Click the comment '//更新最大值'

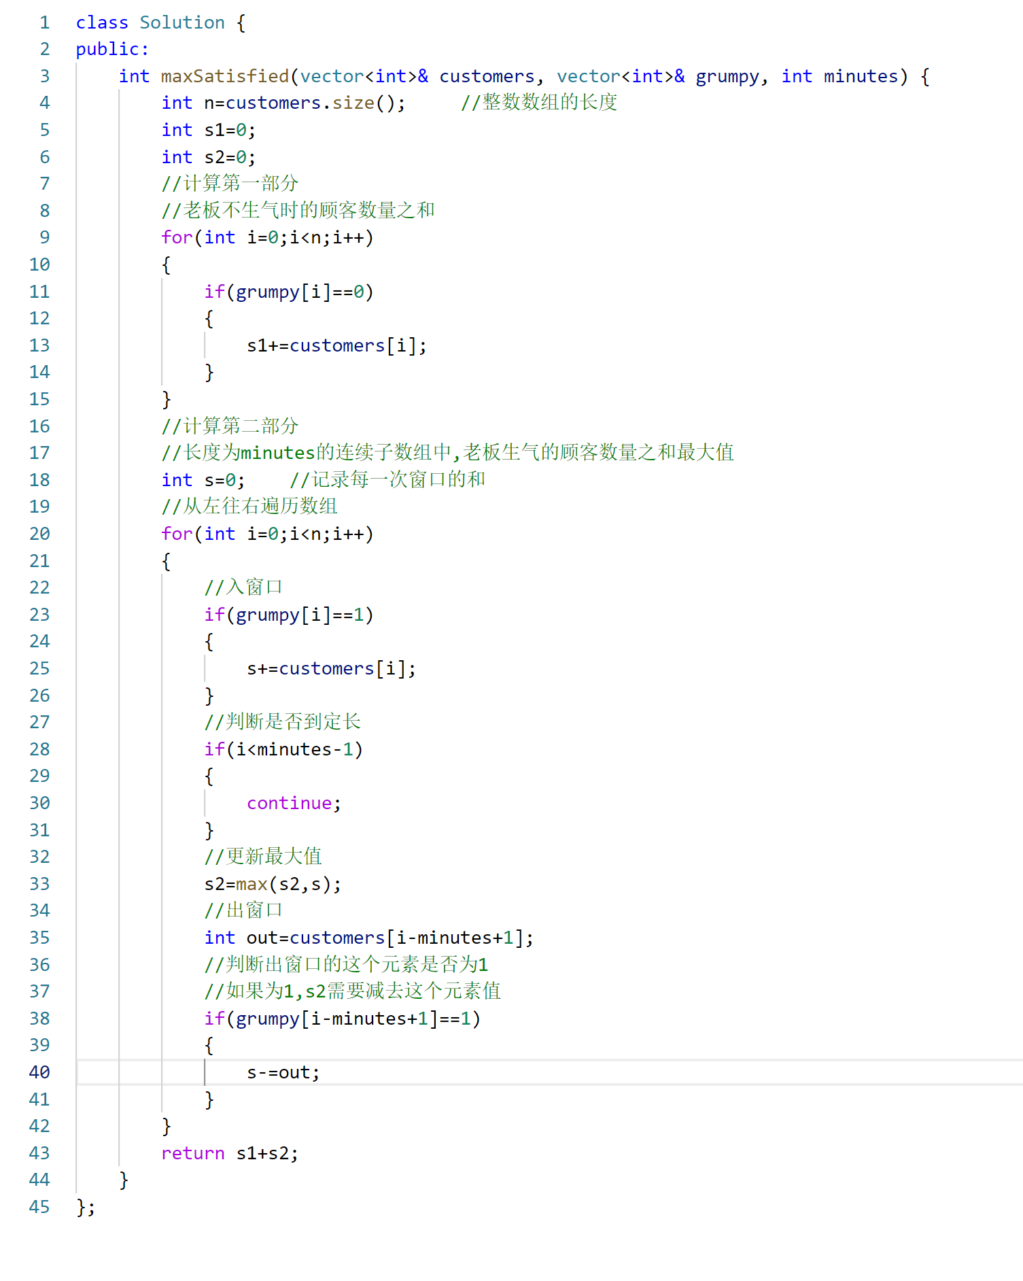(263, 857)
